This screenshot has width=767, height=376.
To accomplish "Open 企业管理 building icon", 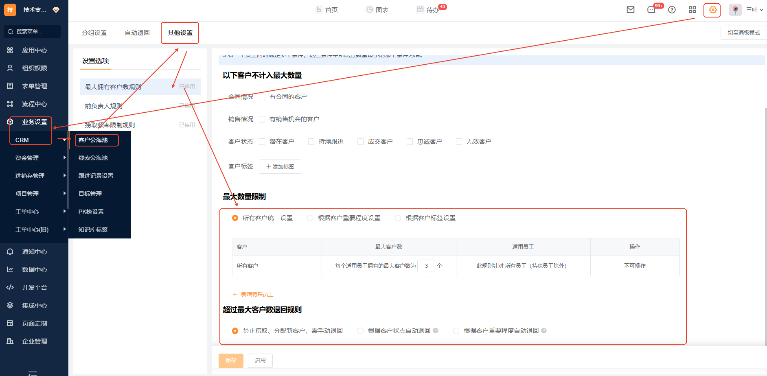I will click(x=10, y=341).
